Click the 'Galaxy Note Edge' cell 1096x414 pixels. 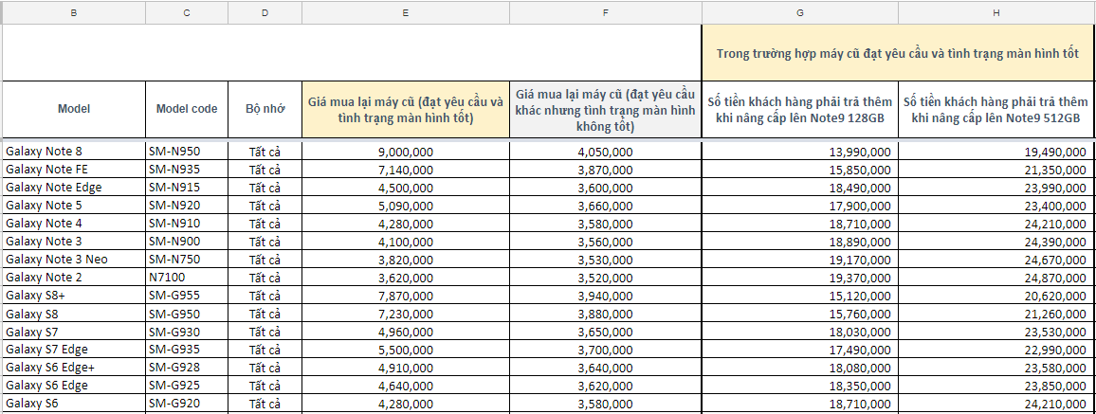coord(74,187)
